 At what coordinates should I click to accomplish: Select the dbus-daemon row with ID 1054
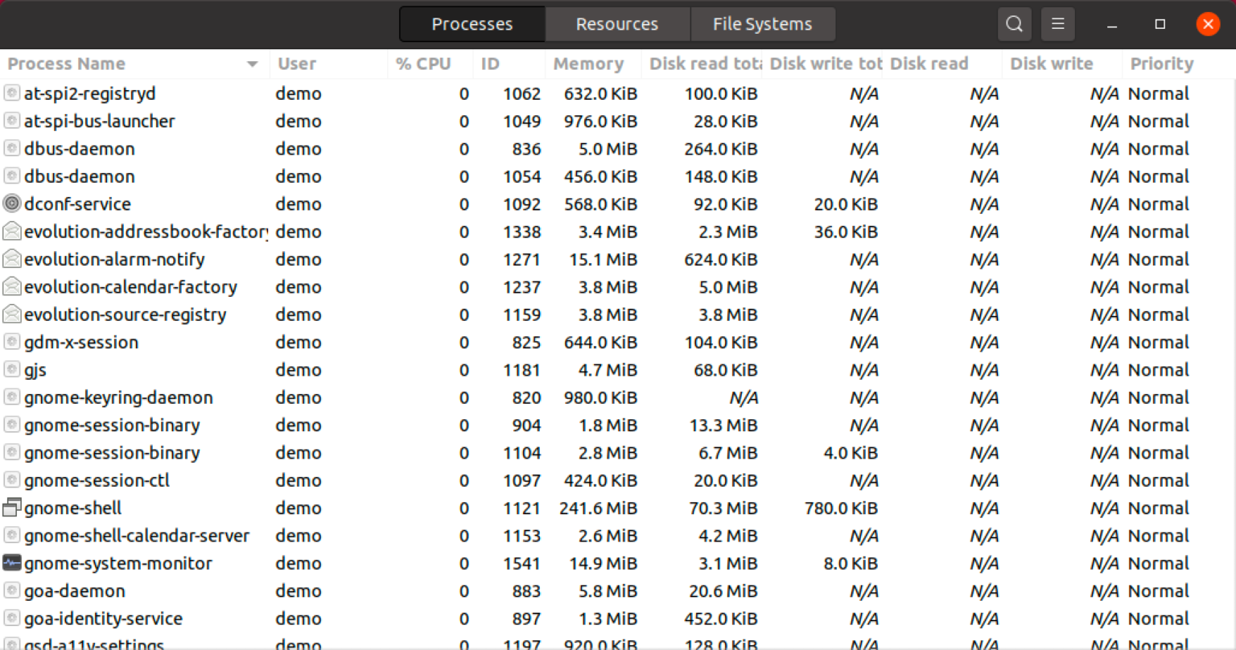(x=618, y=176)
